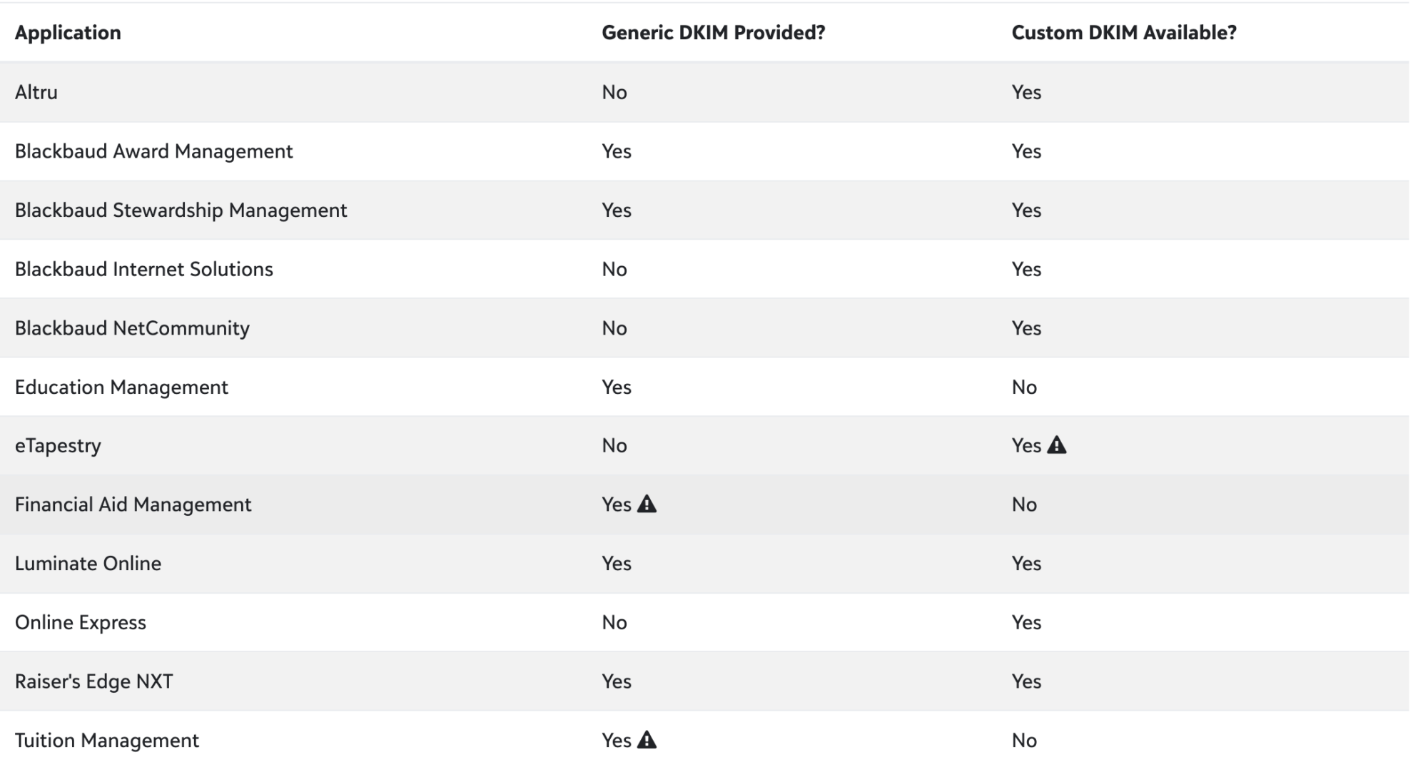Click Education Management's Custom DKIM No value
The image size is (1413, 772).
click(1023, 387)
